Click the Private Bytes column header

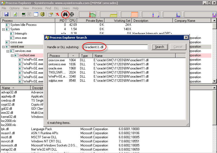pyautogui.click(x=91, y=21)
